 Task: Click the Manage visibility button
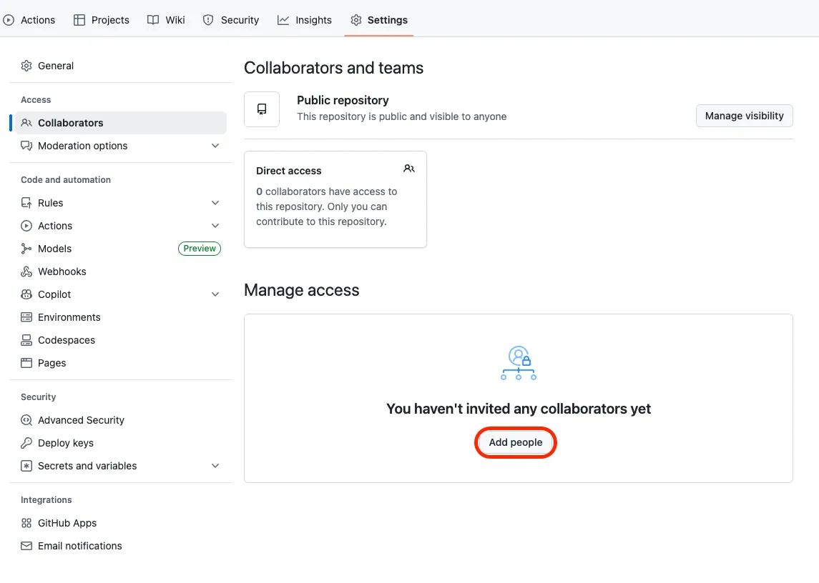click(745, 116)
